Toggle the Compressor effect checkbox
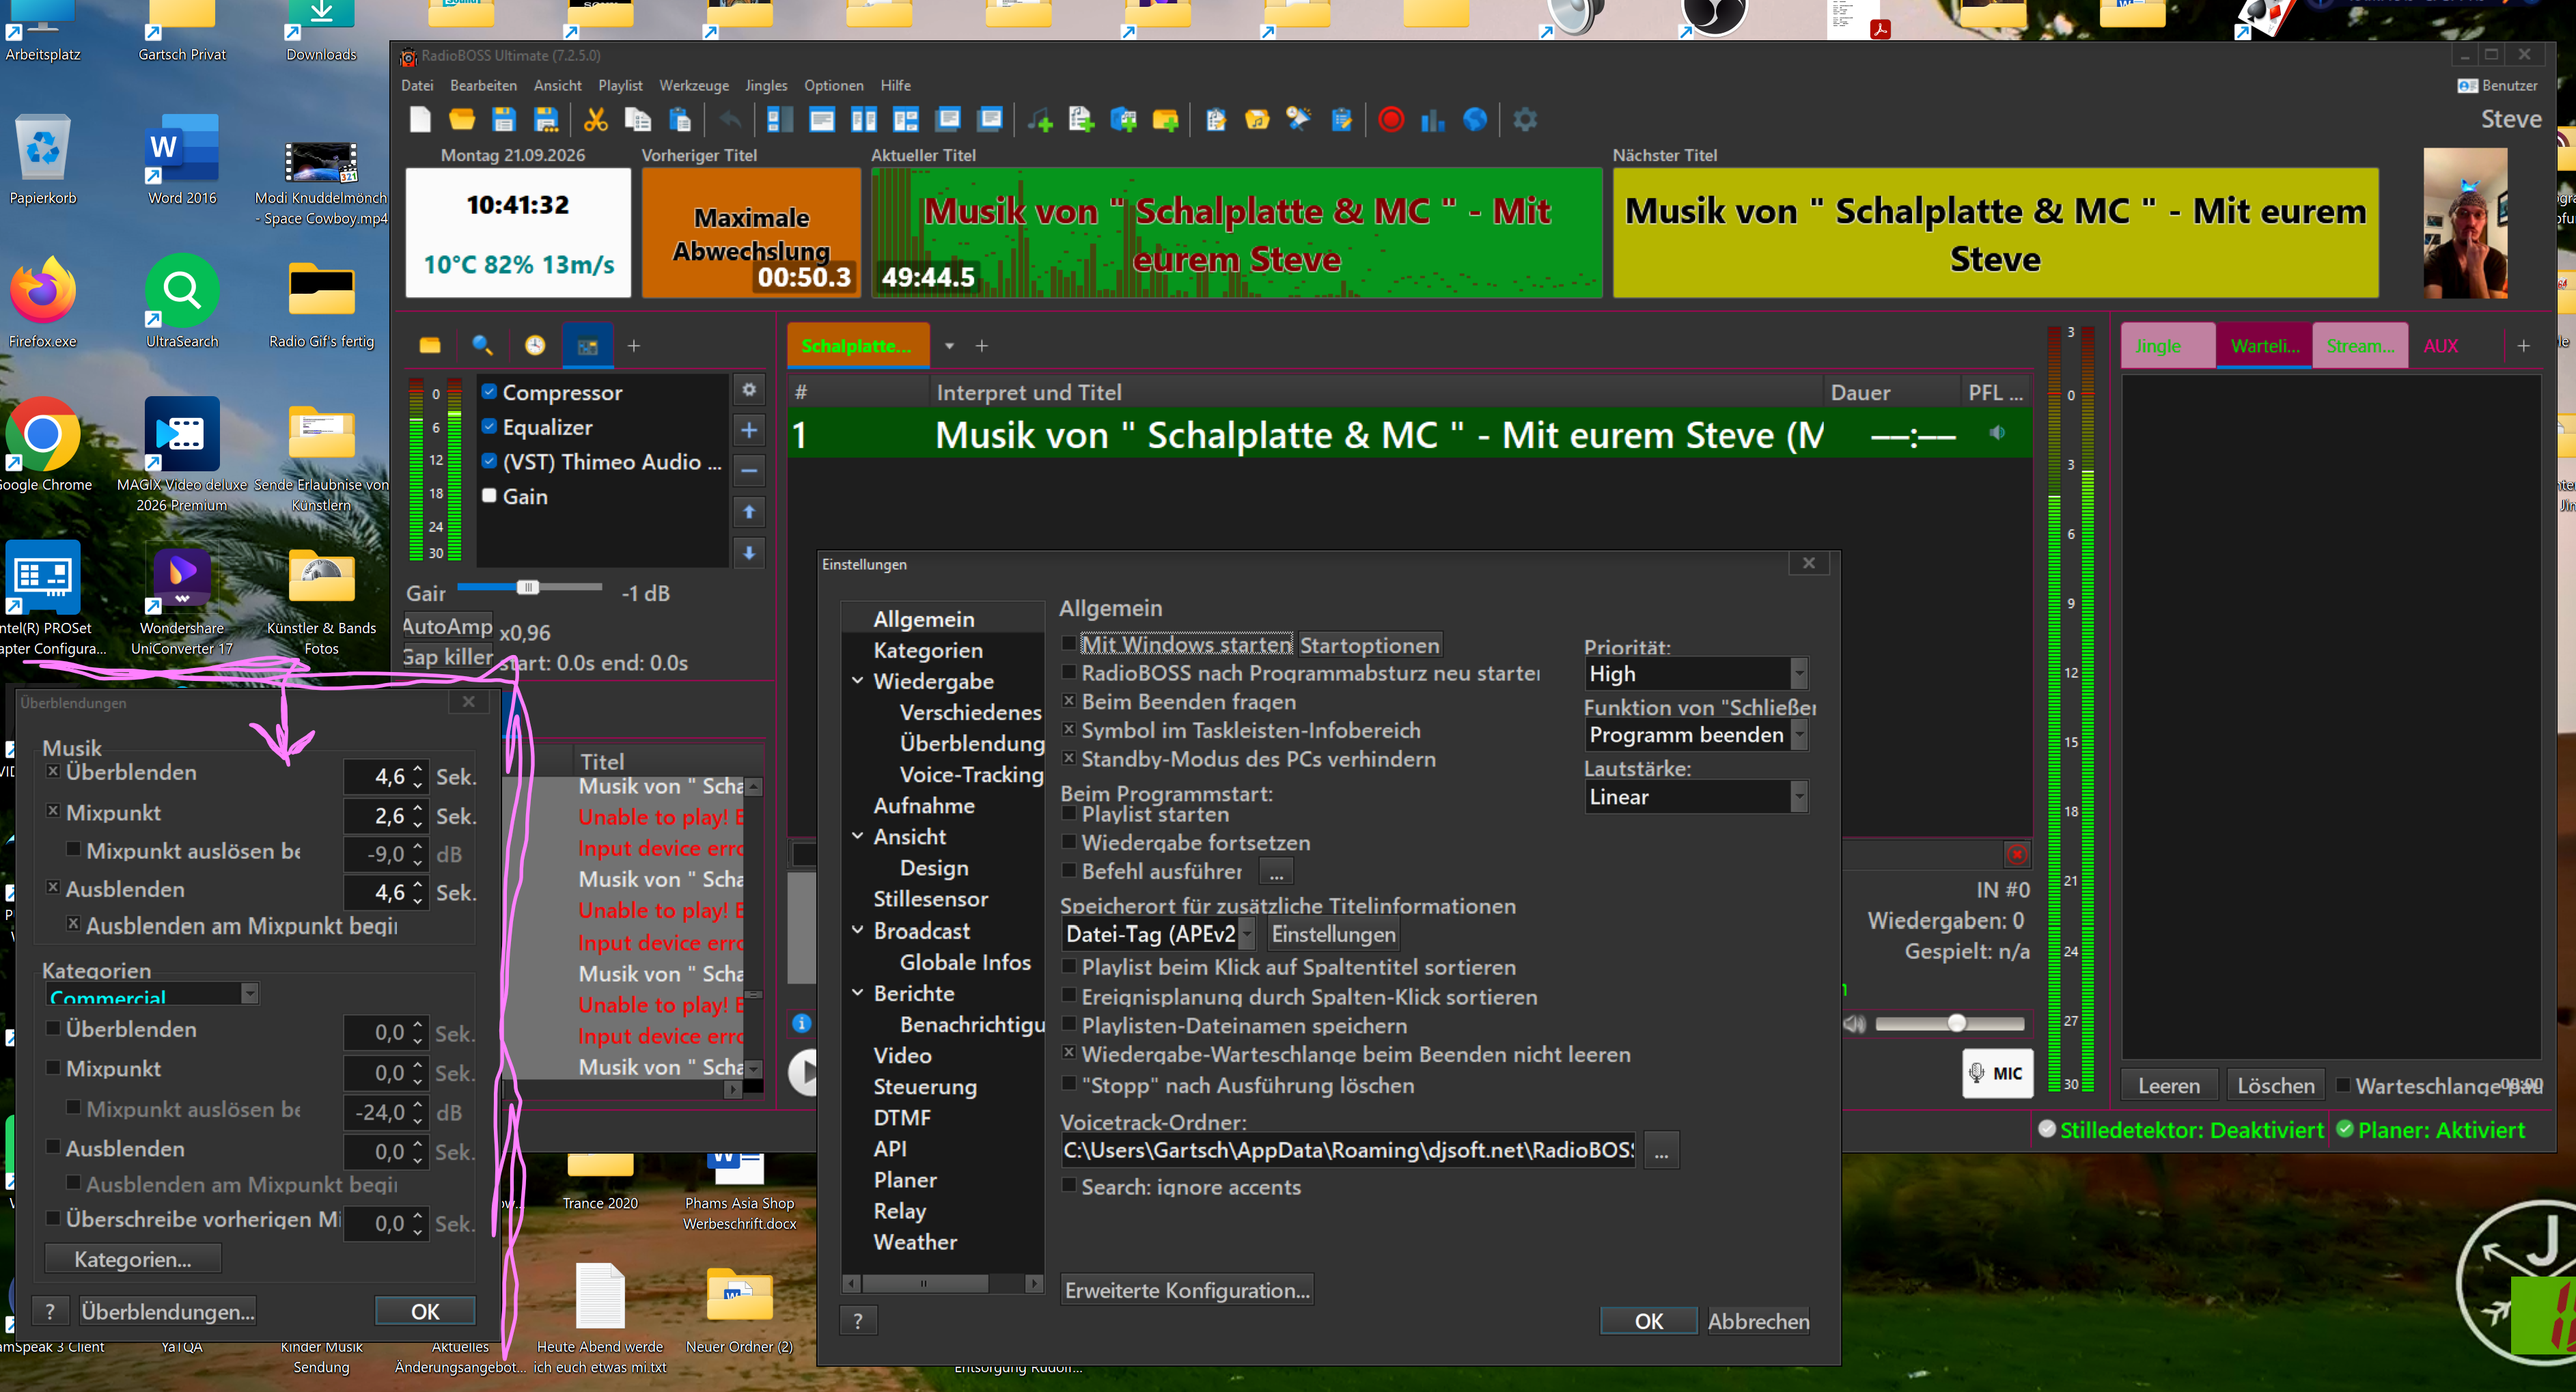 [490, 392]
